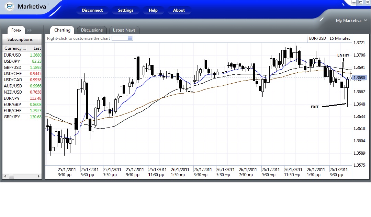The image size is (371, 217).
Task: Select the USD/CHF row
Action: pos(22,73)
